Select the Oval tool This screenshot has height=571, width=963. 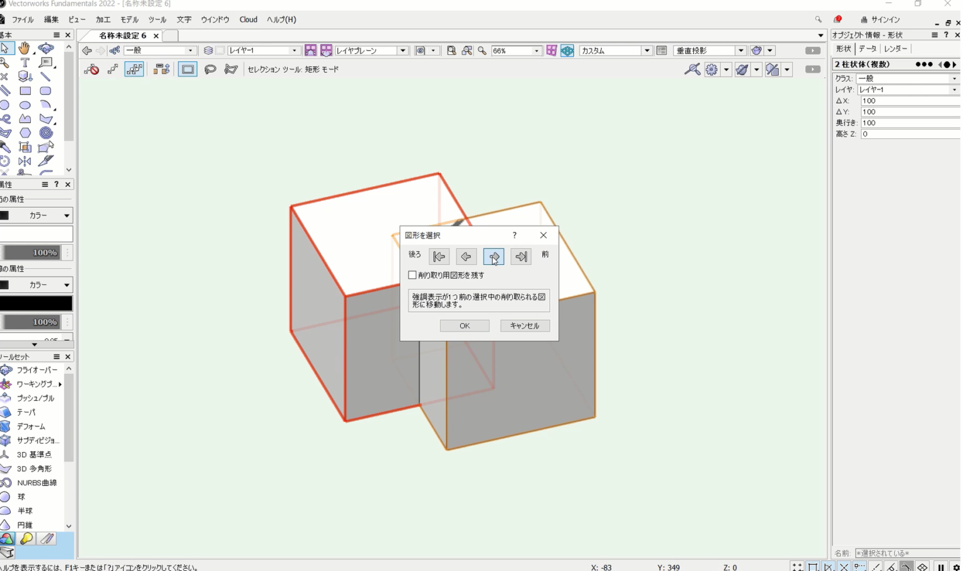pos(24,105)
